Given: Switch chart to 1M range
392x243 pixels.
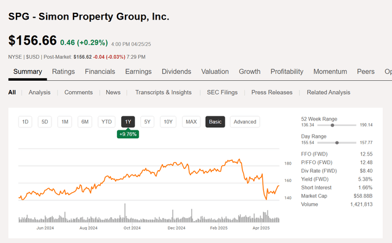Looking at the screenshot, I should coord(65,122).
